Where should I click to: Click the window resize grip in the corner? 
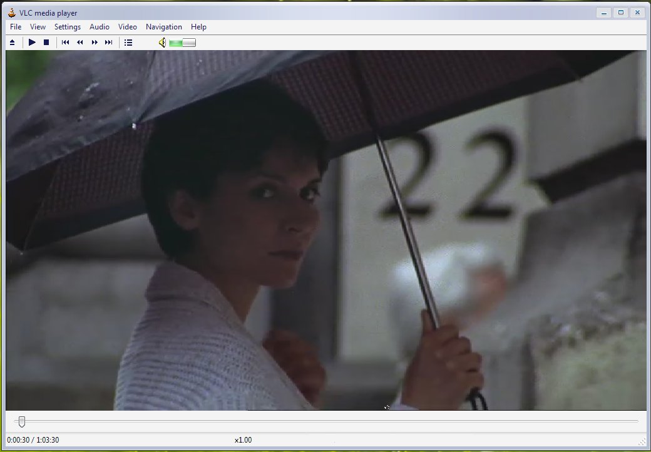[643, 442]
